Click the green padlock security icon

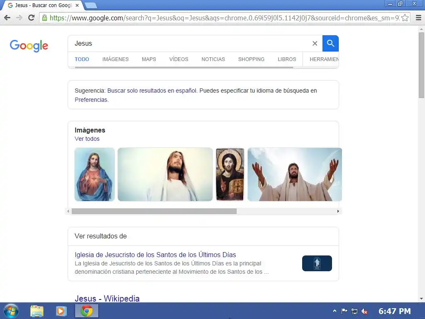(44, 18)
